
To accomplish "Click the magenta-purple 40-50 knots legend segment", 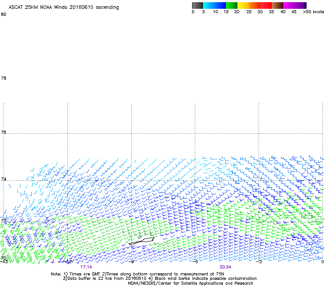I will (x=295, y=5).
